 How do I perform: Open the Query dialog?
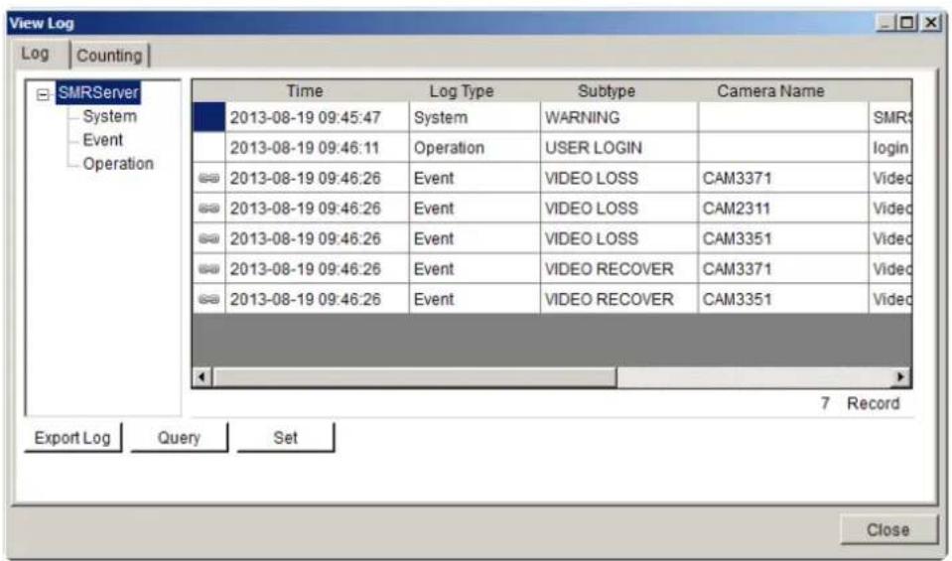point(179,437)
